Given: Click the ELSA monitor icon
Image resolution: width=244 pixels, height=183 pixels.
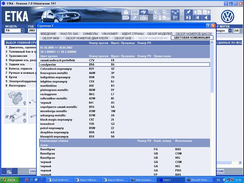Looking at the screenshot, I should point(157,12).
